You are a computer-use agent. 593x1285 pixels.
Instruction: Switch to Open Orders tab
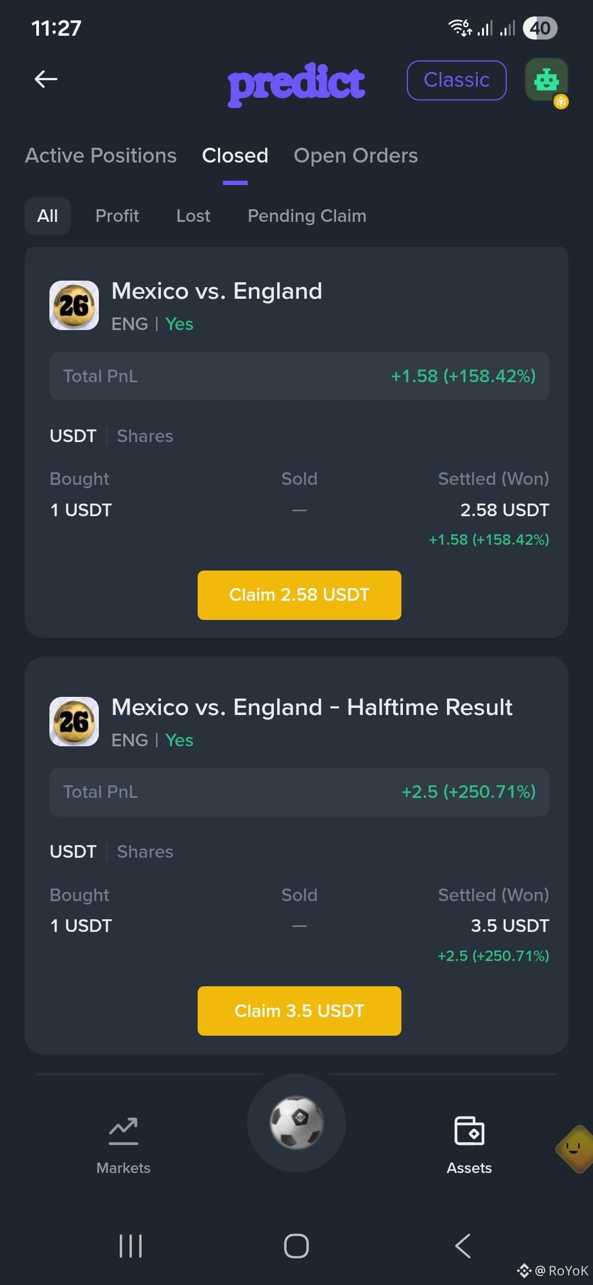point(356,155)
